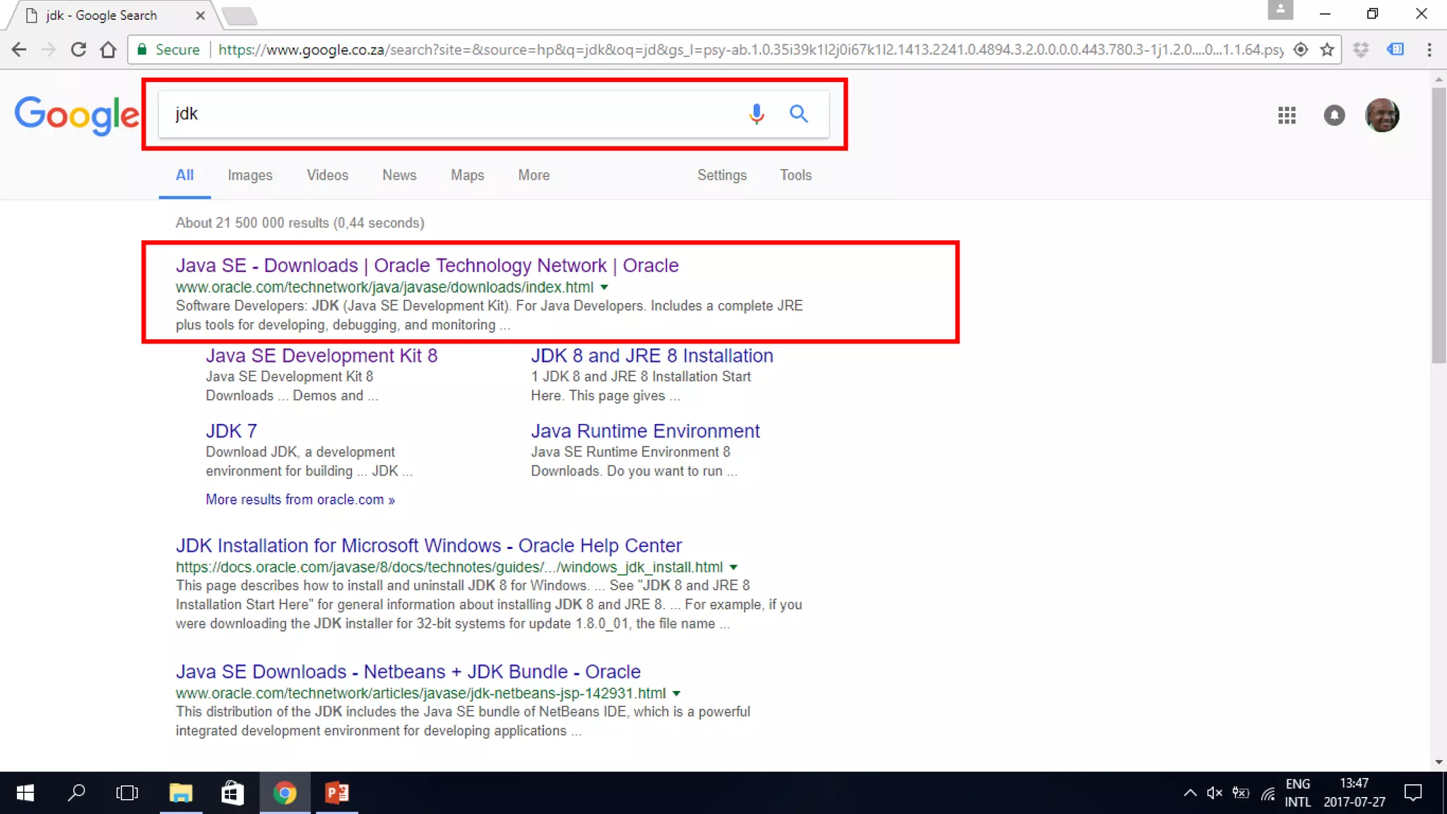
Task: Click the browser back arrow
Action: (x=19, y=49)
